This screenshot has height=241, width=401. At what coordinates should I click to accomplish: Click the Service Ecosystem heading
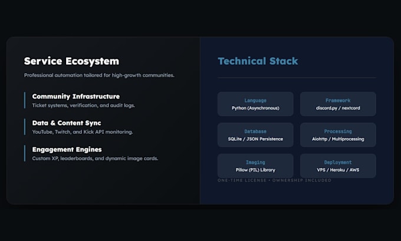pyautogui.click(x=71, y=61)
